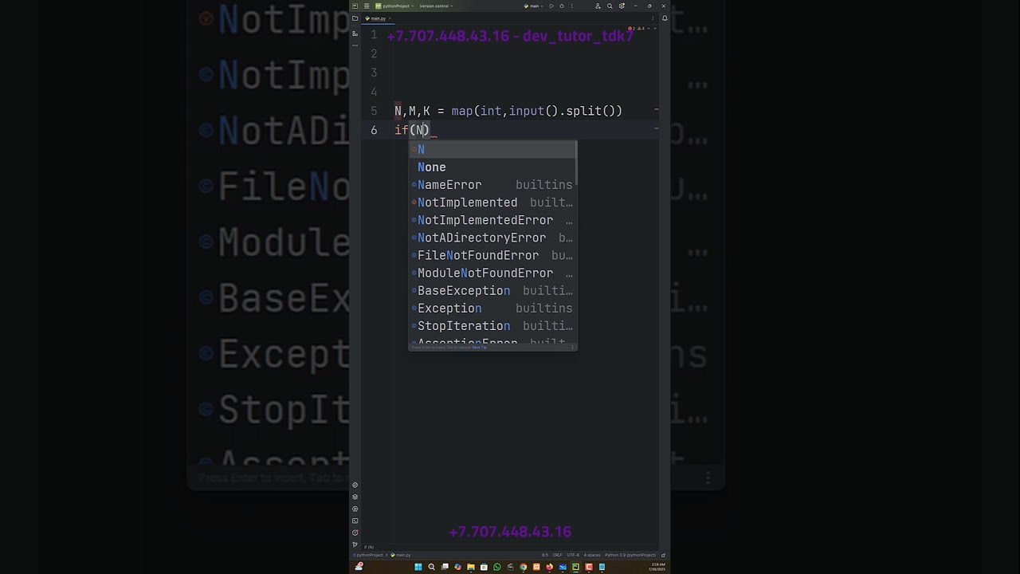Open the Structure tool window icon

click(355, 33)
